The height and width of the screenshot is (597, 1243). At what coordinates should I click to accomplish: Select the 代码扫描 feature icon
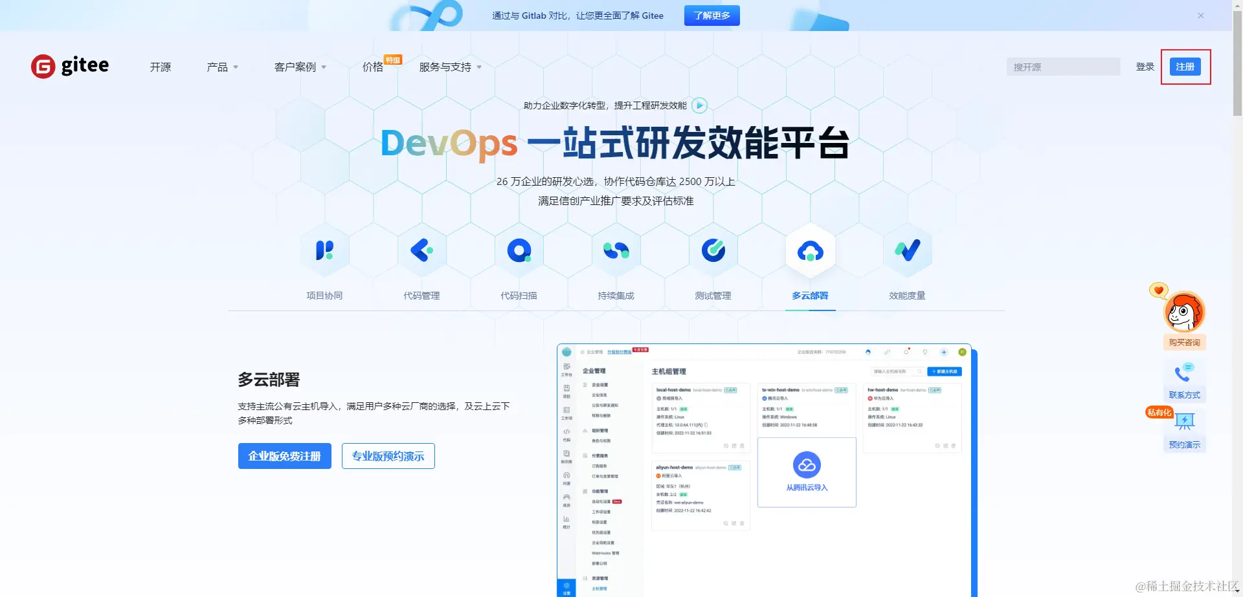pos(519,250)
